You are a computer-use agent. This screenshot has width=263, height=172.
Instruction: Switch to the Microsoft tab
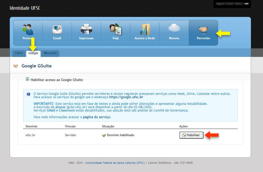coord(50,53)
